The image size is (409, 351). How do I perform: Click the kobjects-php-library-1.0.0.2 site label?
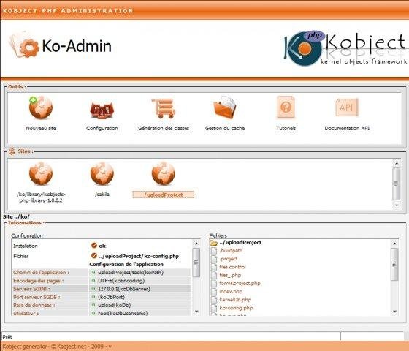41,197
